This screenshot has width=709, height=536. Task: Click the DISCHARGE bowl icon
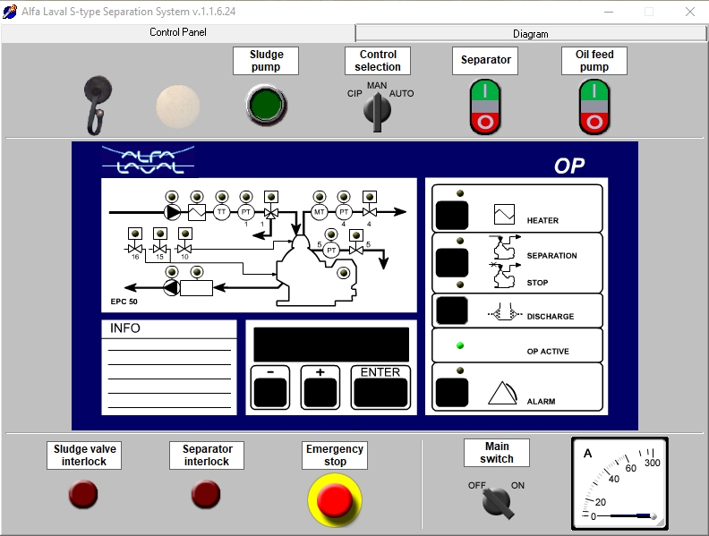pyautogui.click(x=505, y=312)
